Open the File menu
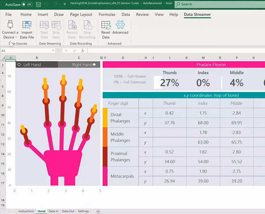 (x=8, y=15)
